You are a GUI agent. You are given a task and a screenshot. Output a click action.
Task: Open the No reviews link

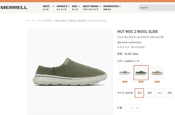pyautogui.click(x=138, y=47)
